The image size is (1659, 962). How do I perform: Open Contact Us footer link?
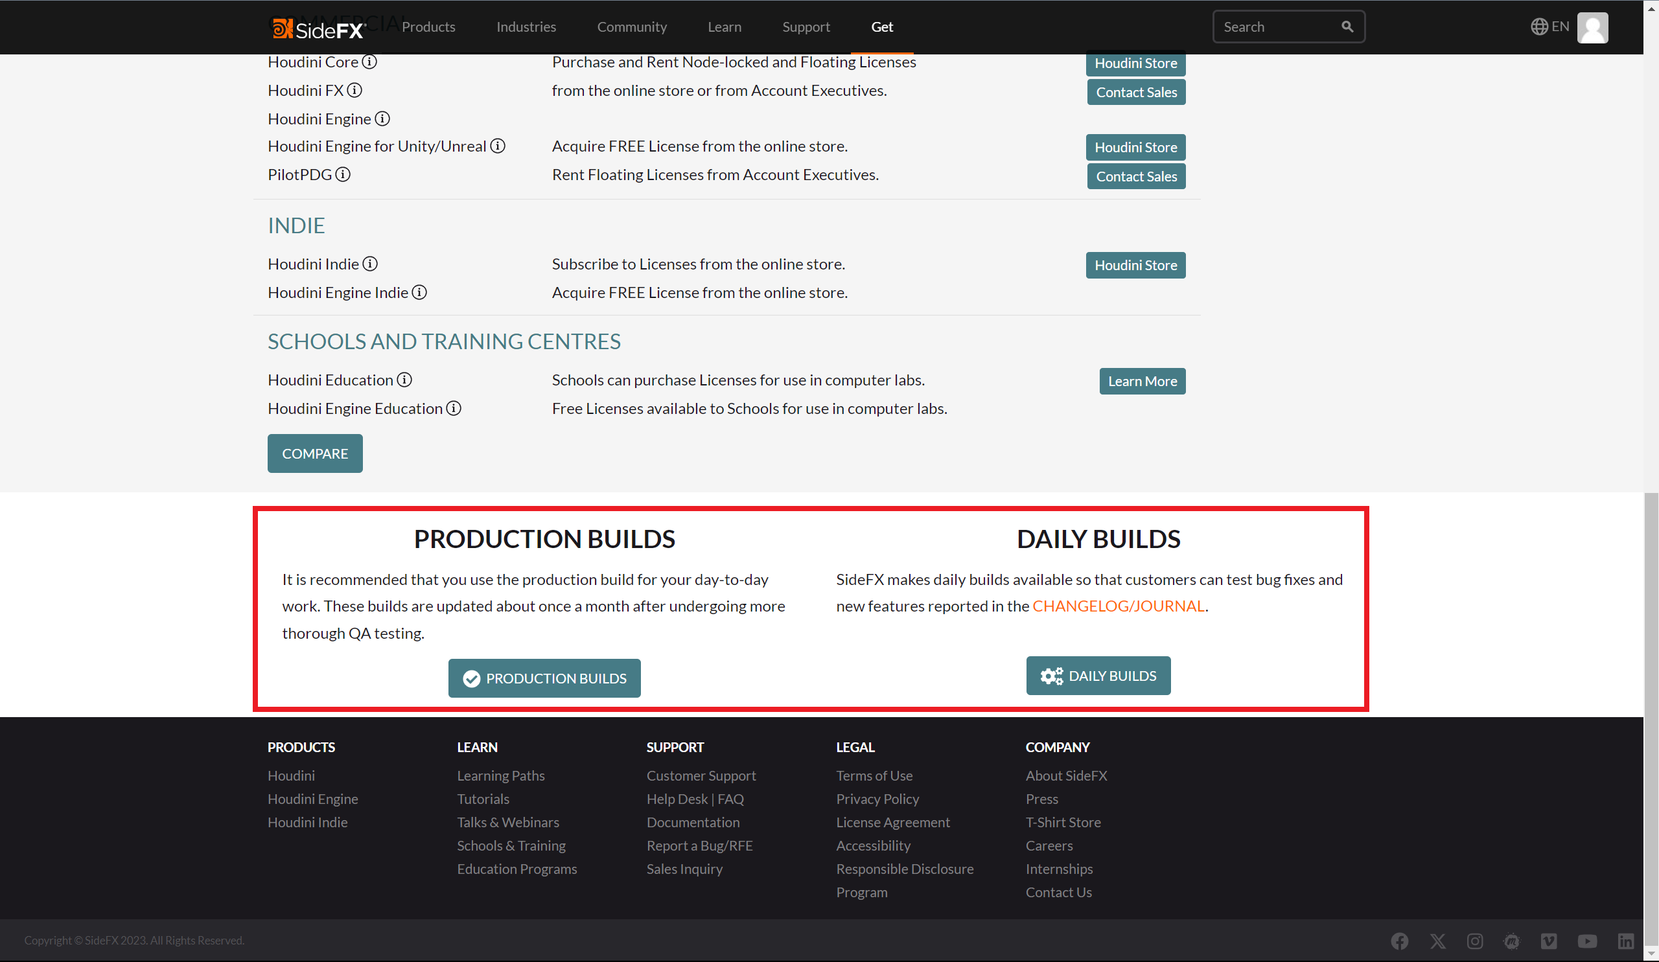click(x=1059, y=892)
